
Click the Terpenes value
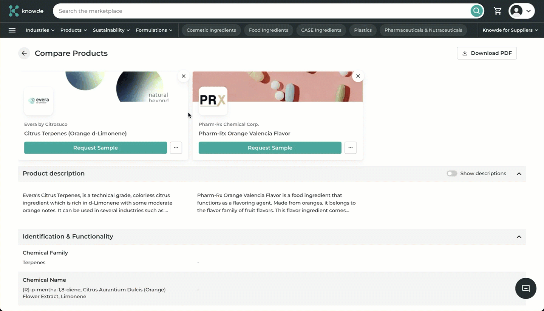(34, 263)
